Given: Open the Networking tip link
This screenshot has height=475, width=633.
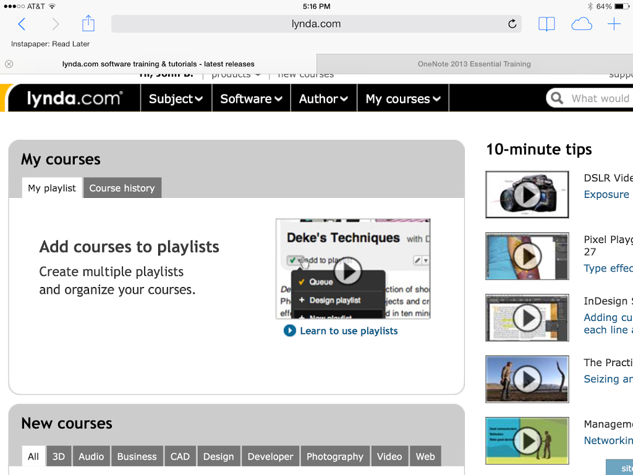Looking at the screenshot, I should click(x=608, y=440).
